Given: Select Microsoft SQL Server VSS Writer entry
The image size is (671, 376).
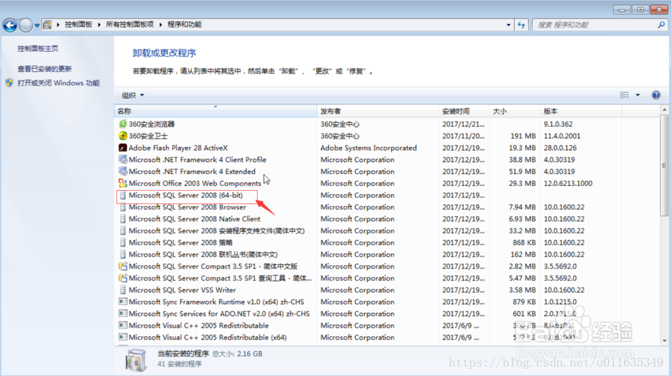Looking at the screenshot, I should point(183,290).
